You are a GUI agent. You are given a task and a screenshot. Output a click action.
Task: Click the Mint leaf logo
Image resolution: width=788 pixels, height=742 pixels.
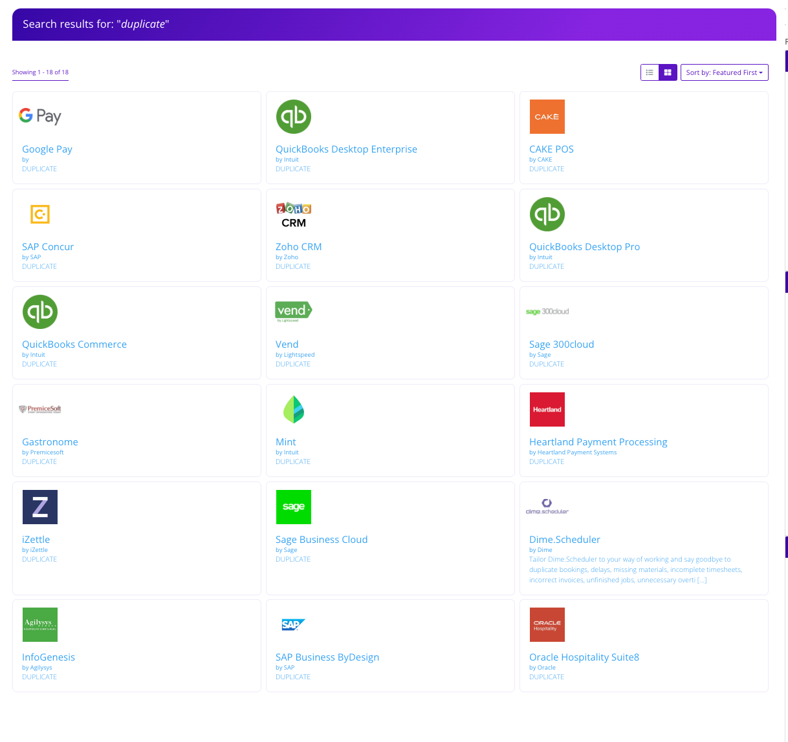(x=294, y=410)
